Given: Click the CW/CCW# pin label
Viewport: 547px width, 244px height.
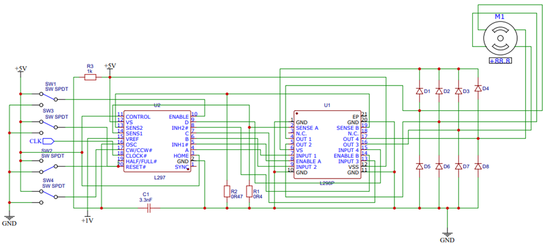Looking at the screenshot, I should 139,150.
